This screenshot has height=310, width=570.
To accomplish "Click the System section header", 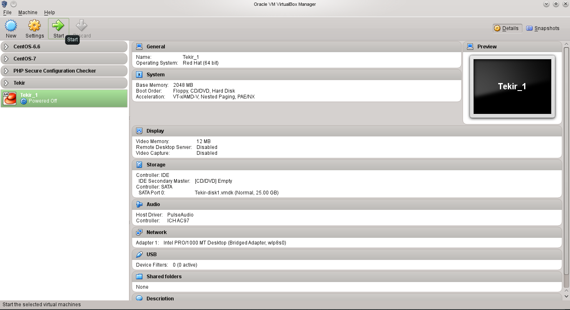I will 297,75.
